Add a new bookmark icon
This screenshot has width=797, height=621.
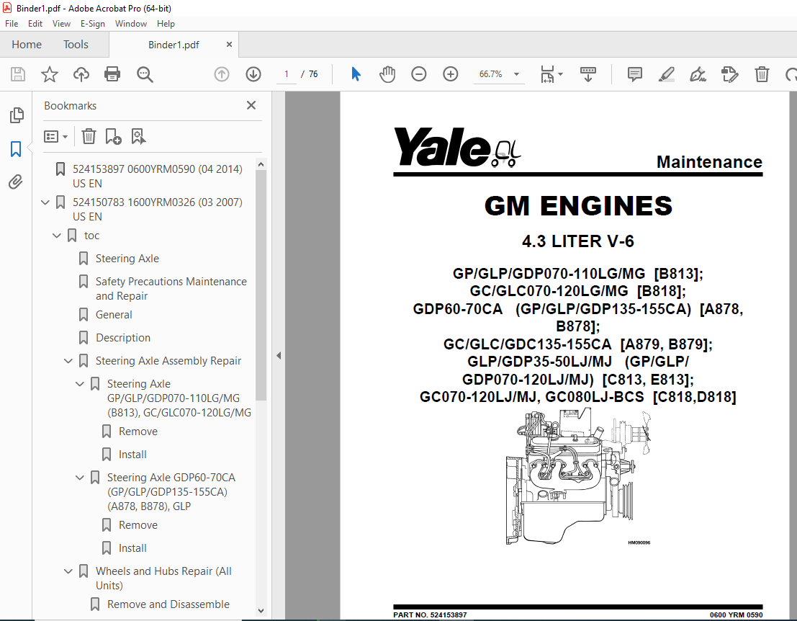[113, 136]
